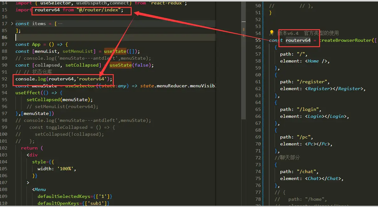
Task: Click the 'return (' statement on line 102
Action: pos(32,148)
